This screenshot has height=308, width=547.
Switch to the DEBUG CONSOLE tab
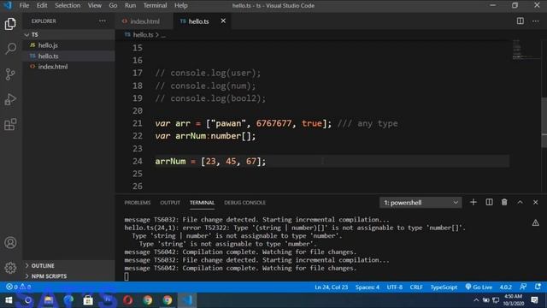click(245, 203)
